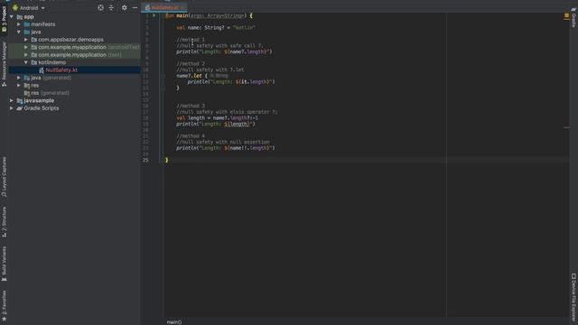
Task: Click the run gutter arrow beside fun main
Action: (154, 15)
